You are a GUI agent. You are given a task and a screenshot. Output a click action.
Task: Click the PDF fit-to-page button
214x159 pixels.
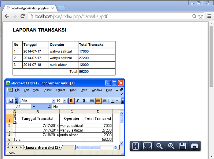(135, 146)
